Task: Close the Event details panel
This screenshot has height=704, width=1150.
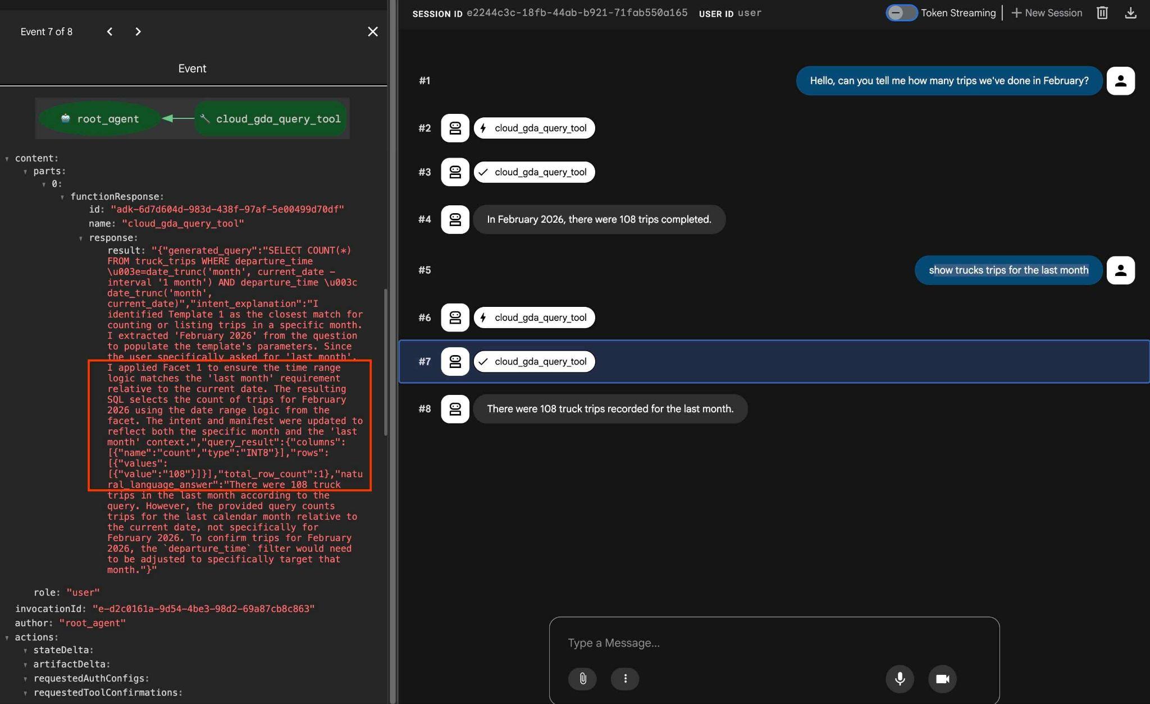Action: [373, 31]
